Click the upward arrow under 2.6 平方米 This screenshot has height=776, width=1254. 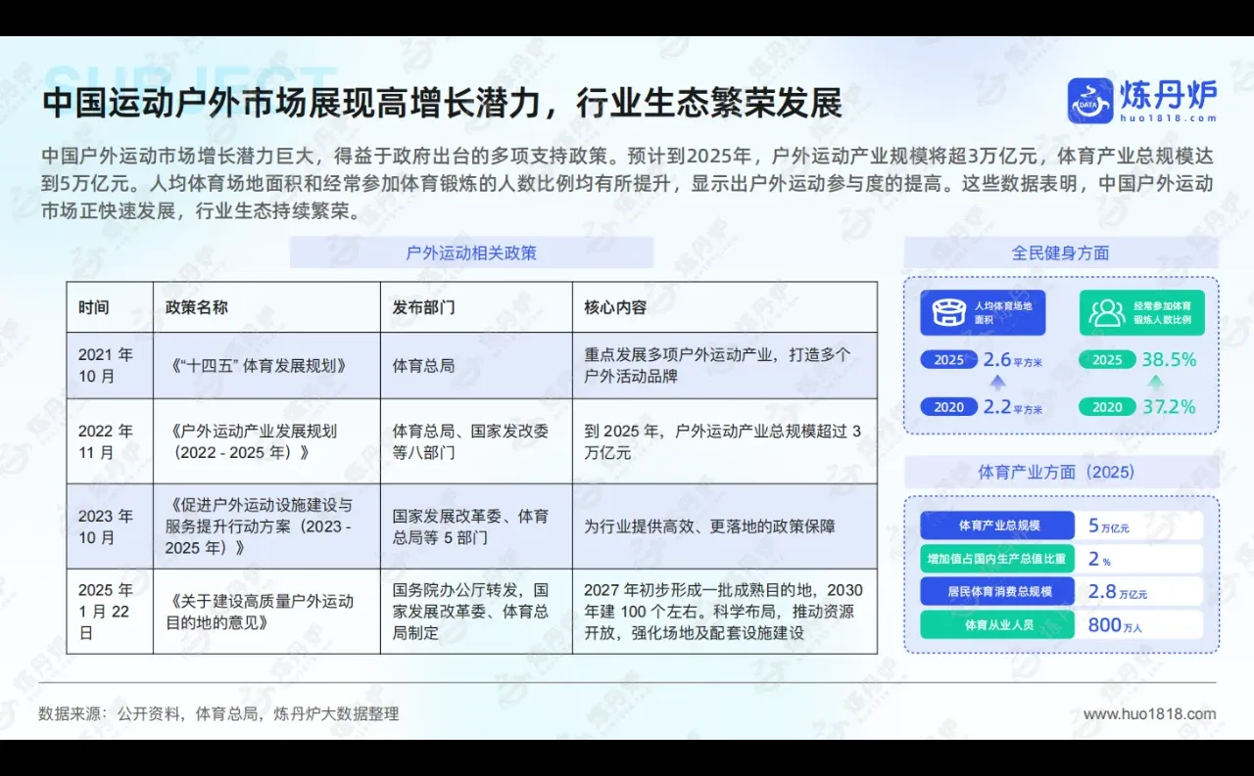click(x=996, y=383)
